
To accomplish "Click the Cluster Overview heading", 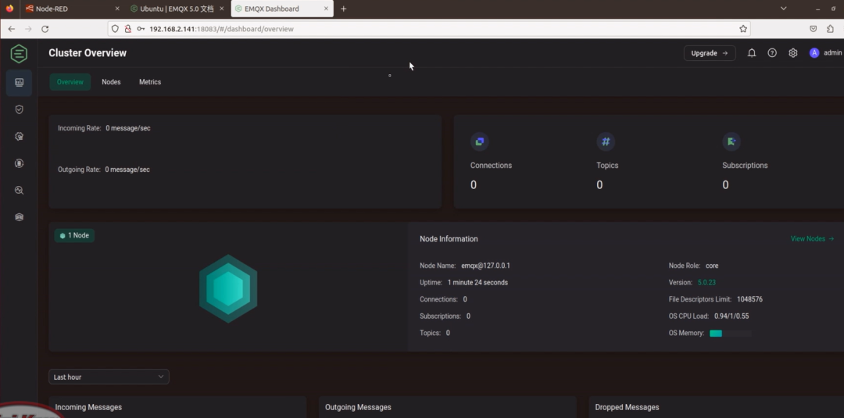I will click(88, 52).
